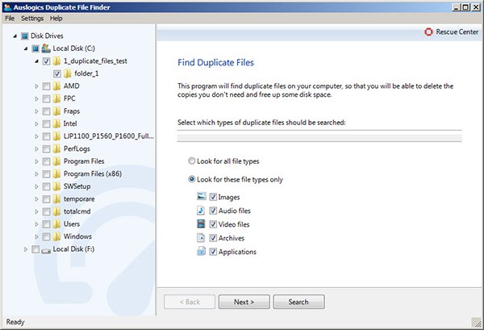This screenshot has height=330, width=484.
Task: Click the Windows folder icon in tree
Action: 56,236
